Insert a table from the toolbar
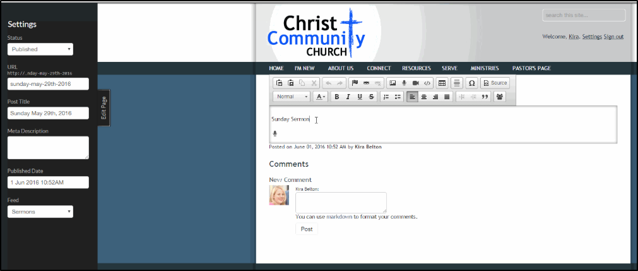 (x=442, y=83)
